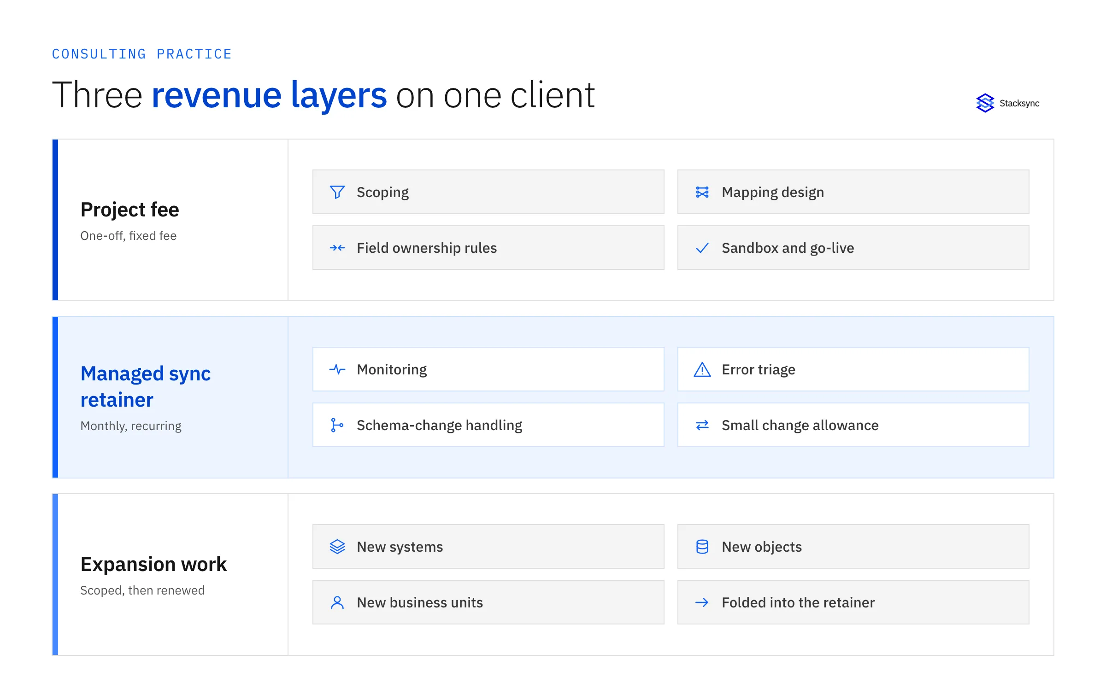Click the stacked layers icon beside New systems

[337, 547]
